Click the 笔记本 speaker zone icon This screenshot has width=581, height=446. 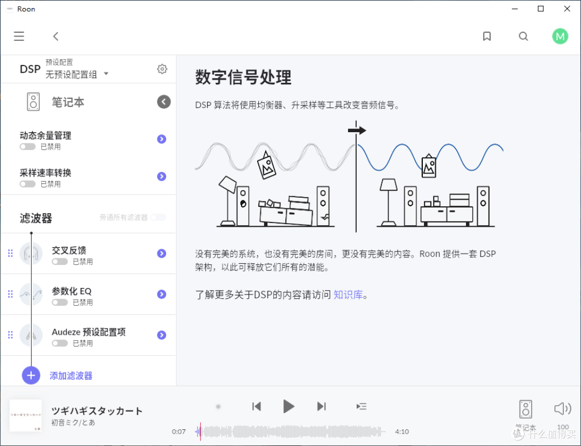coord(32,102)
